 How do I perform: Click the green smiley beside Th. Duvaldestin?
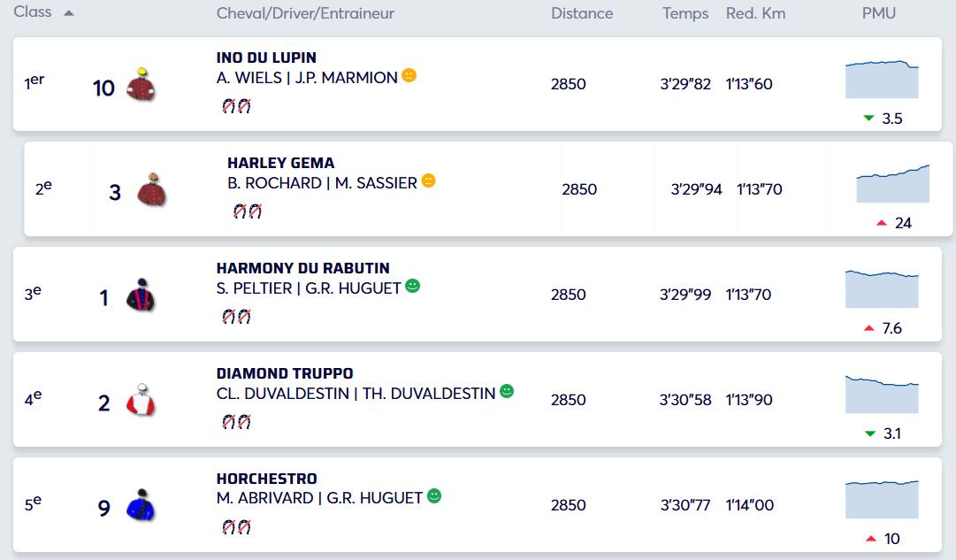point(507,391)
